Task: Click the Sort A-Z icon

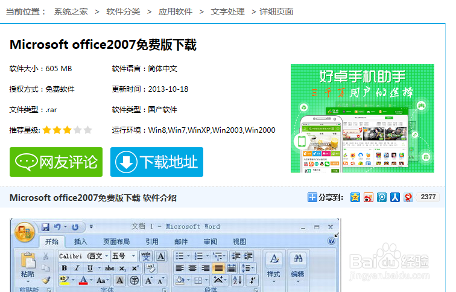Action: [x=237, y=281]
